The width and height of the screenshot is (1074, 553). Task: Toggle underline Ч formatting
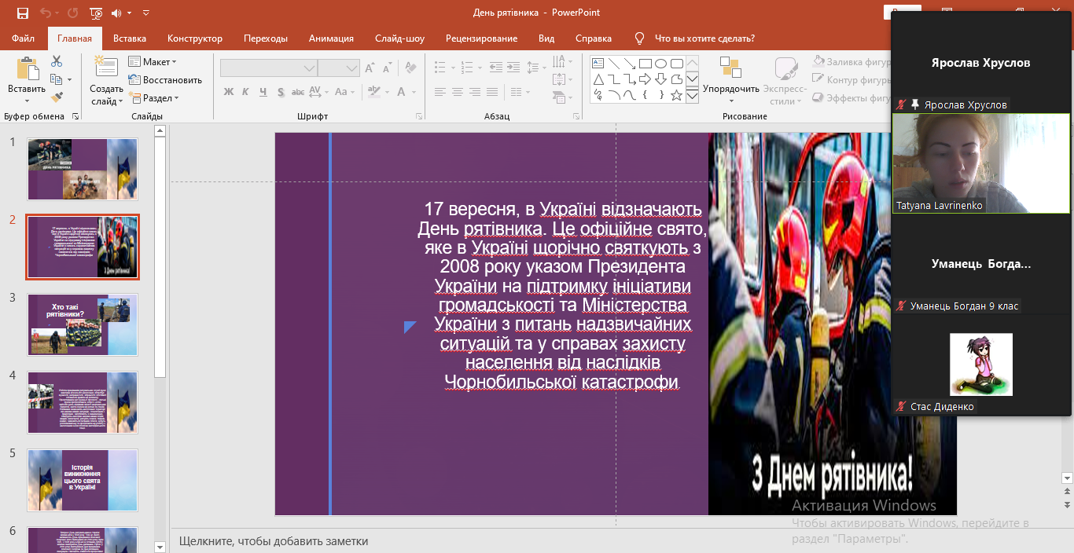coord(262,92)
